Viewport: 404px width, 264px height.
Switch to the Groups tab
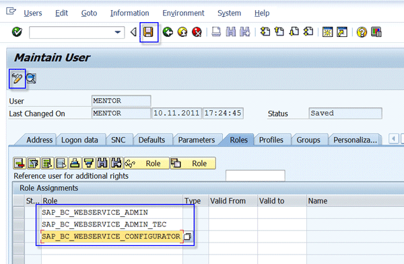click(308, 140)
